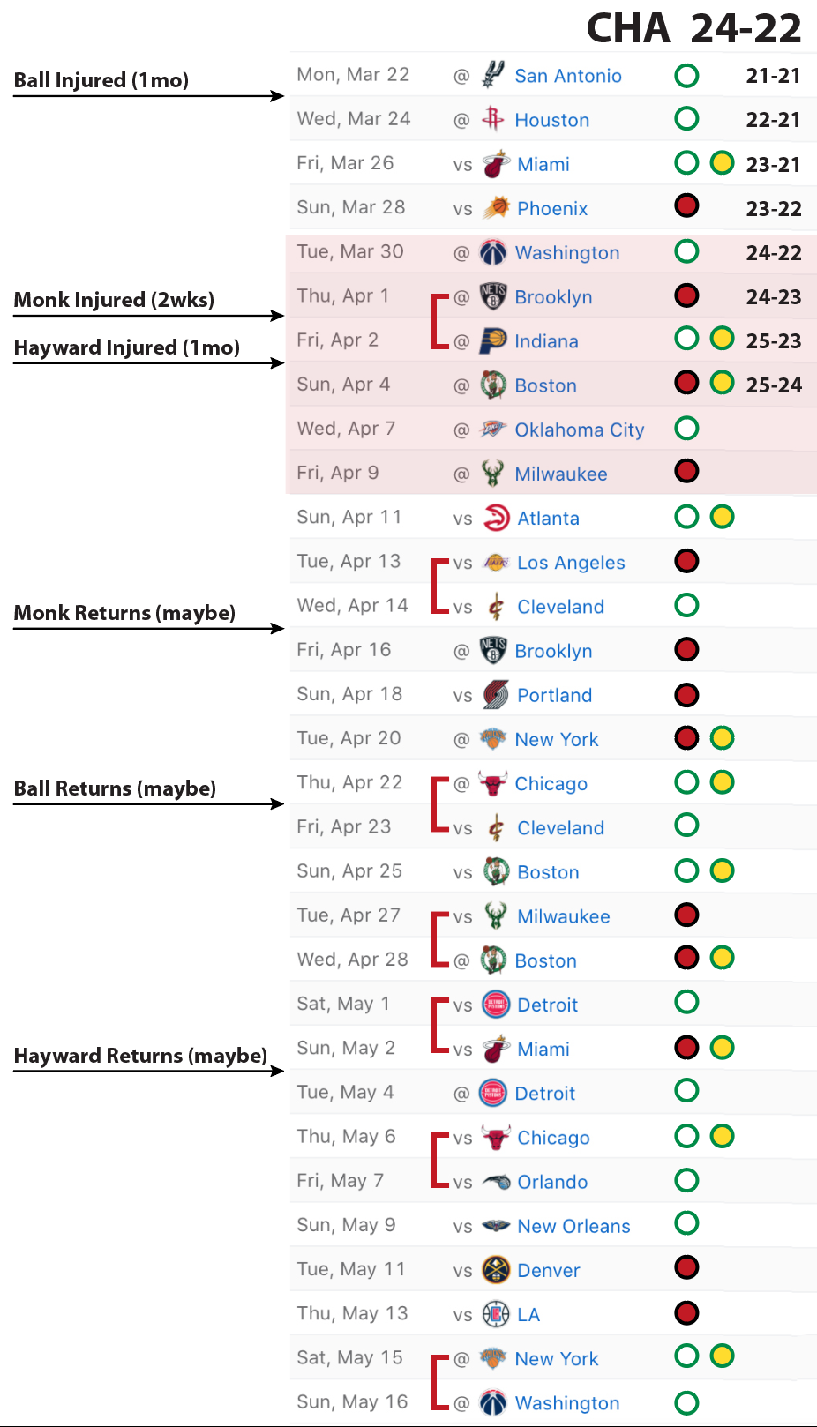Open the Los Angeles team link
Image resolution: width=817 pixels, height=1427 pixels.
click(571, 563)
